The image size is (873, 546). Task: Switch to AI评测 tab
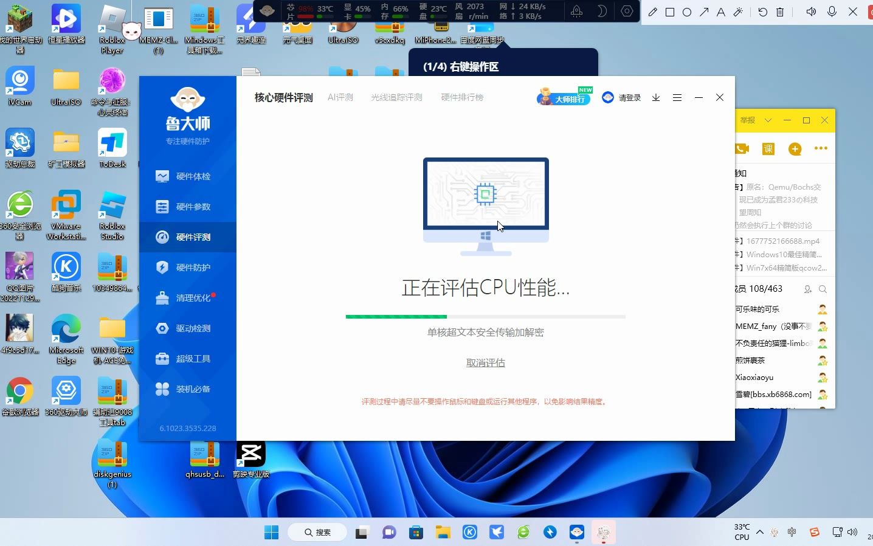[340, 97]
